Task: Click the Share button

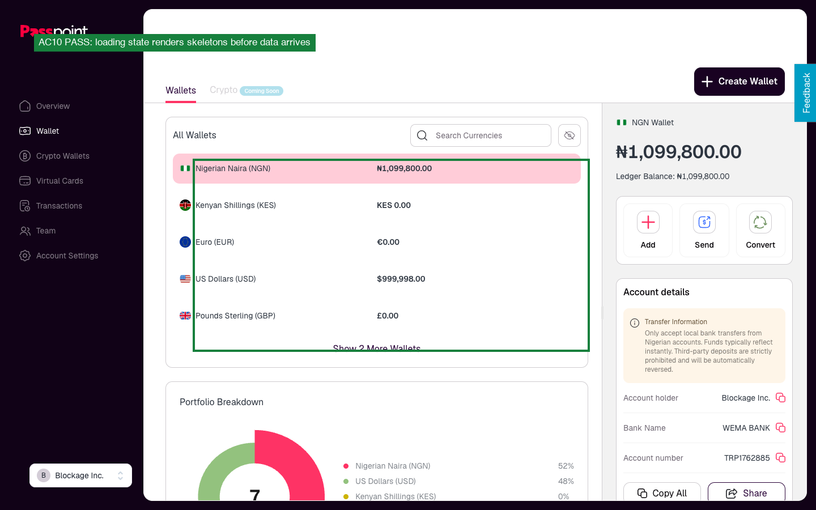Action: tap(746, 492)
